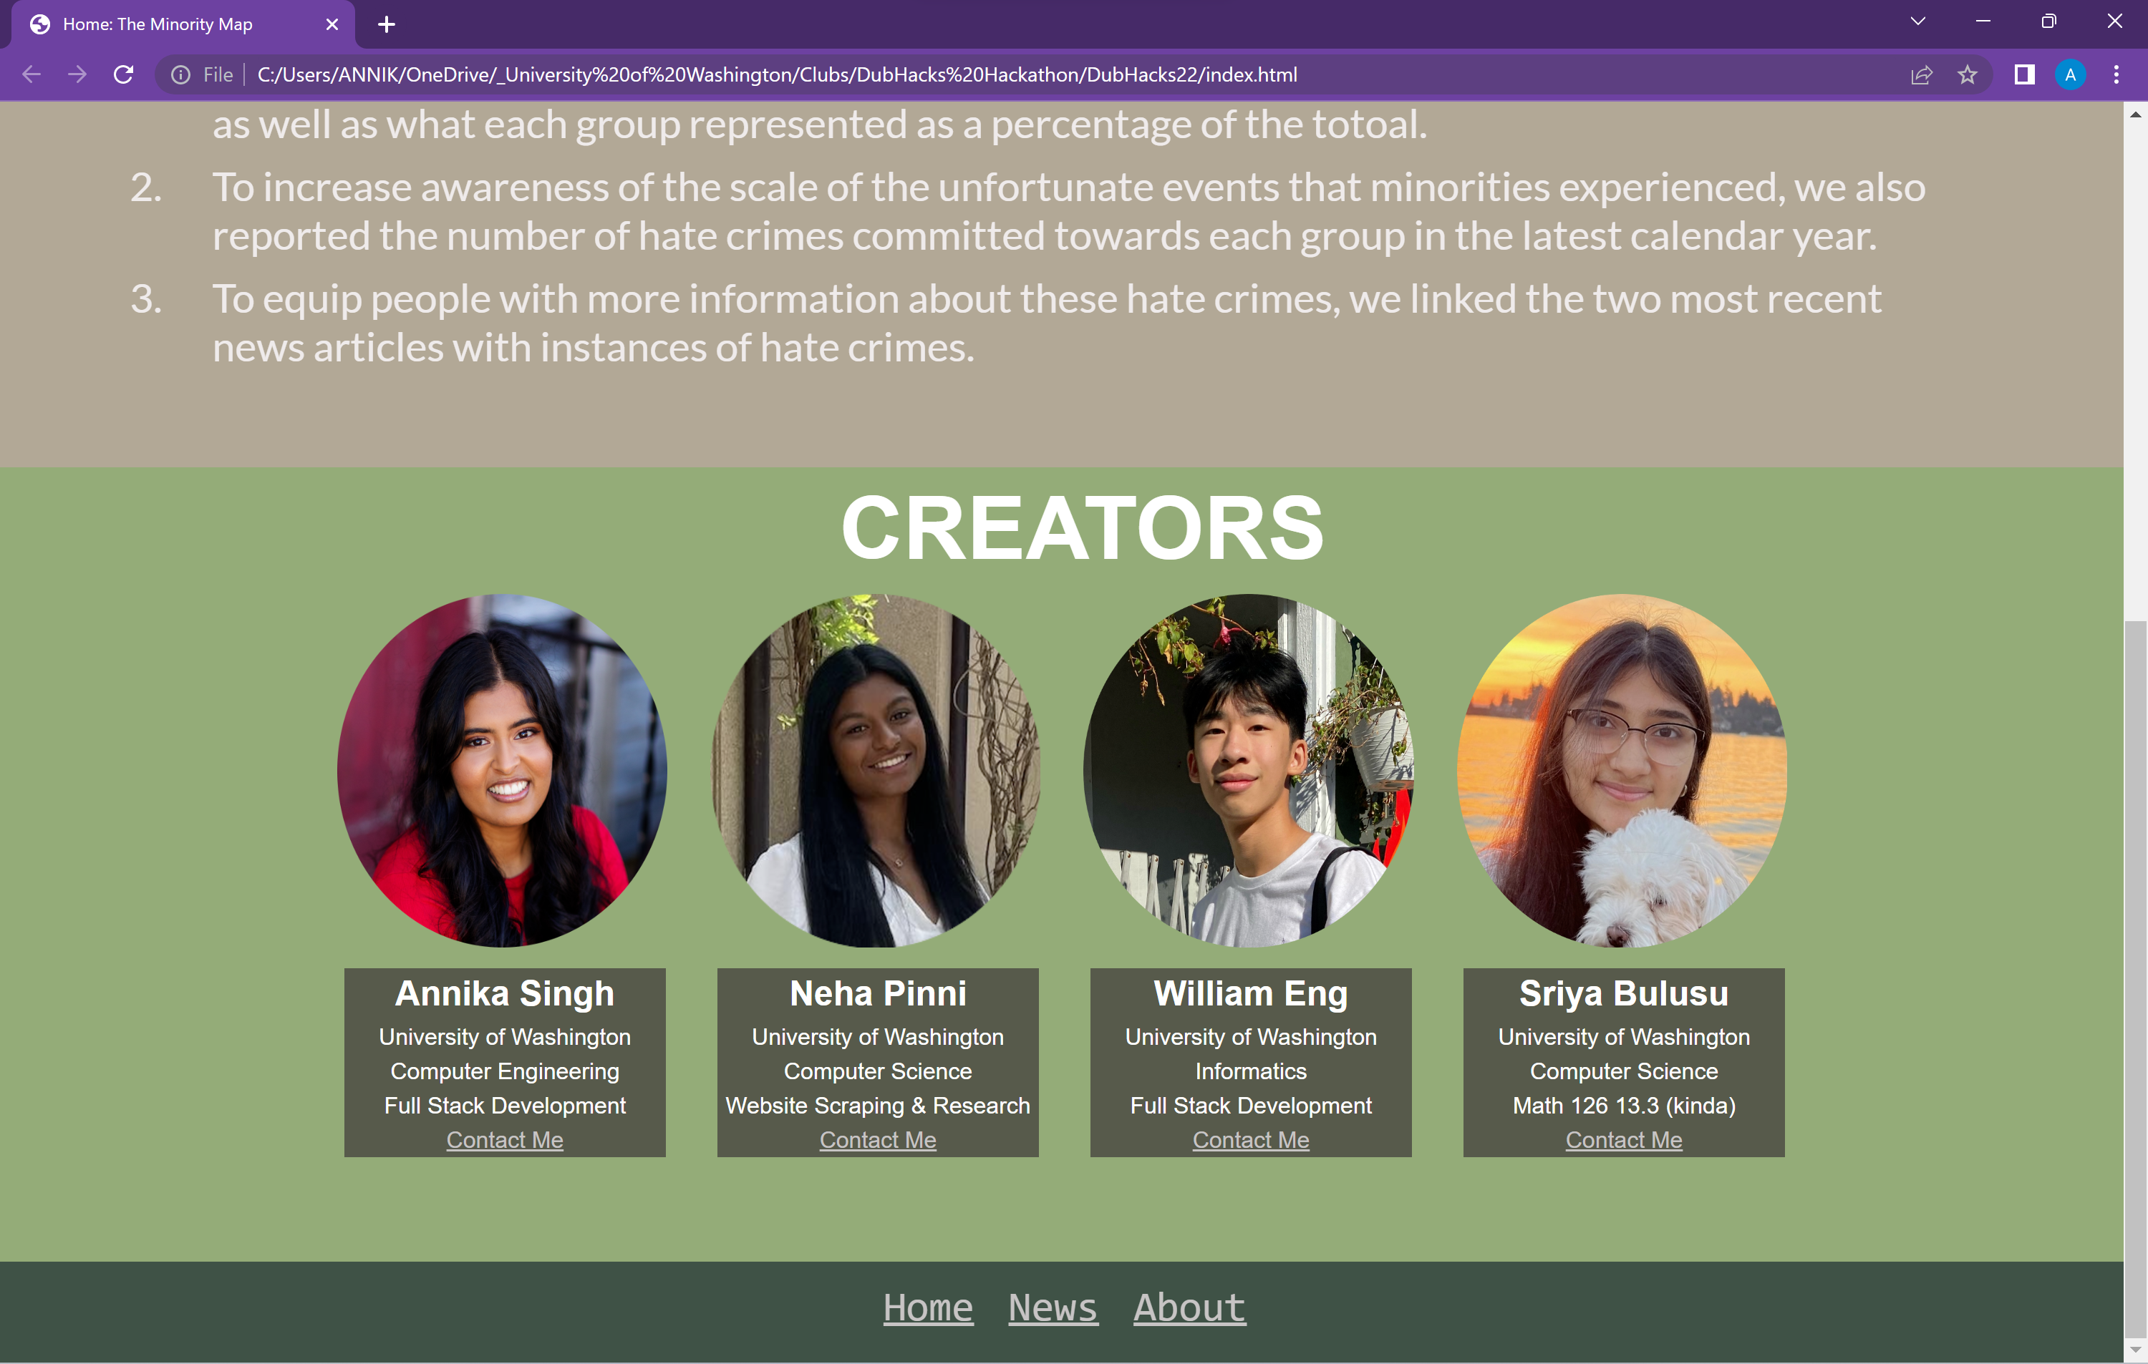Expand the tab search chevron dropdown
Viewport: 2148px width, 1364px height.
[x=1918, y=21]
